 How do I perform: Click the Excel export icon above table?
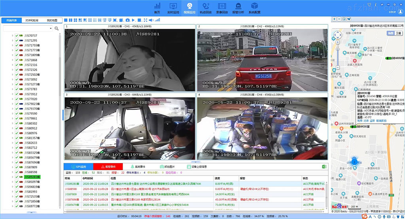(x=324, y=167)
